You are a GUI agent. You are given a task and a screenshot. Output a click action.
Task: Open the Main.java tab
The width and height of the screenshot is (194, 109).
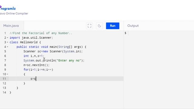click(11, 26)
